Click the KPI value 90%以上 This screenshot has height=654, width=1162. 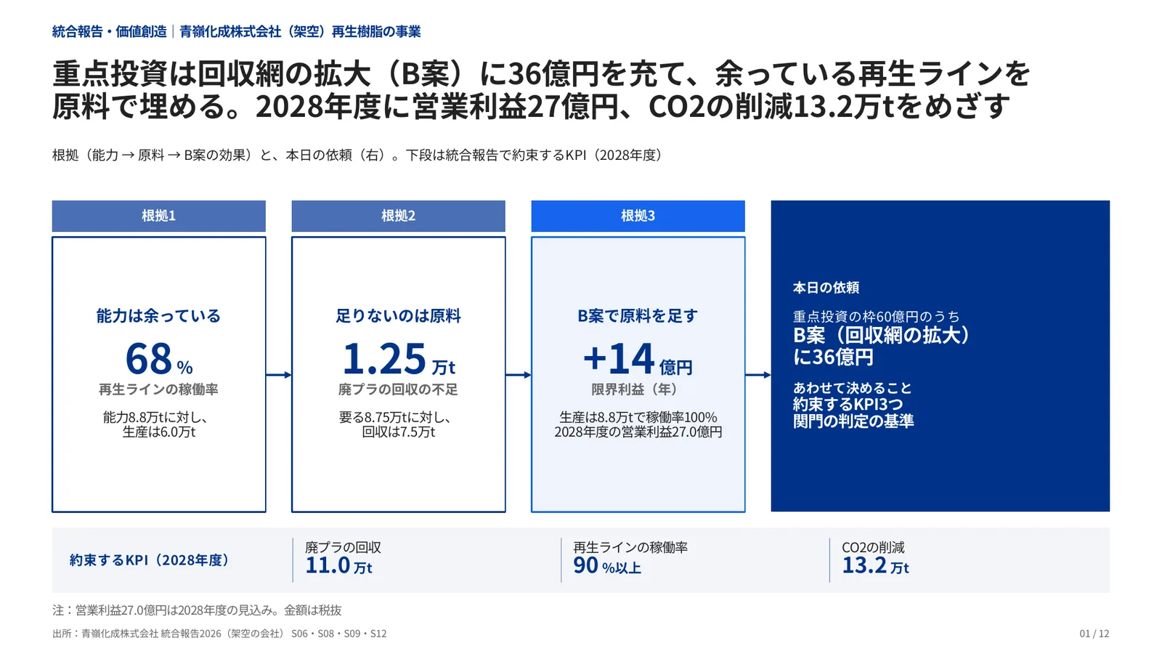pyautogui.click(x=607, y=565)
